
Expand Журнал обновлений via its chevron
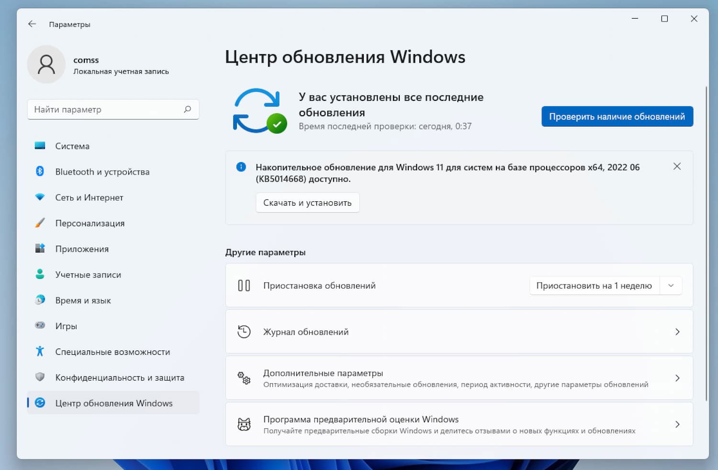(x=677, y=332)
